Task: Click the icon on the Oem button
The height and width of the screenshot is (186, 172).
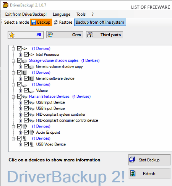Action: [50, 35]
